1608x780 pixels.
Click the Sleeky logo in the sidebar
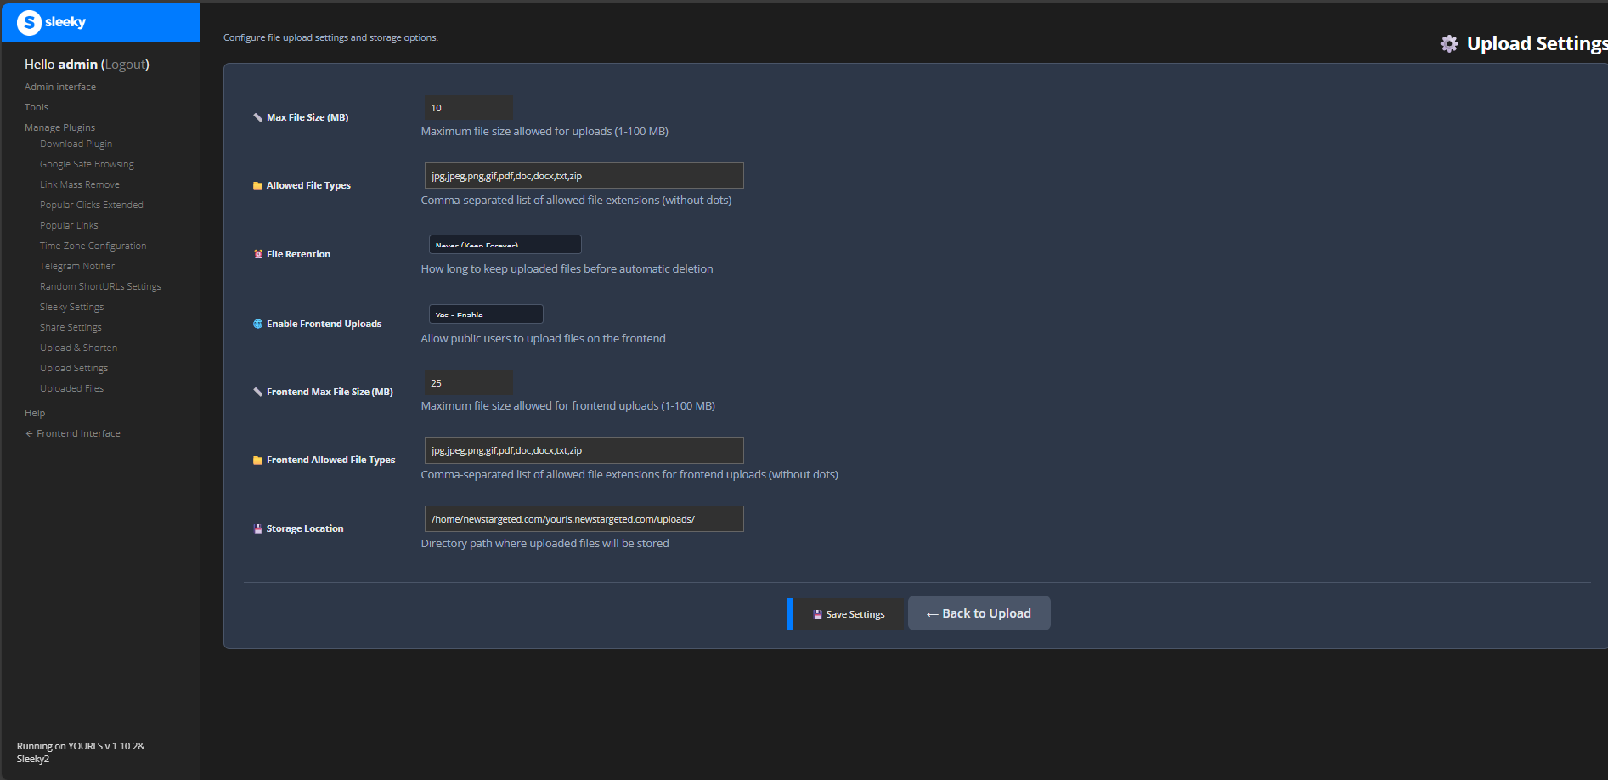click(30, 22)
